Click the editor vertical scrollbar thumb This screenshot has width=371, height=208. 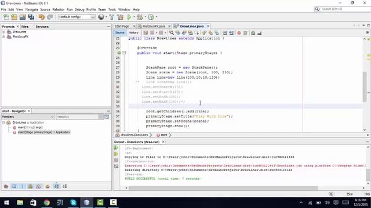(365, 87)
